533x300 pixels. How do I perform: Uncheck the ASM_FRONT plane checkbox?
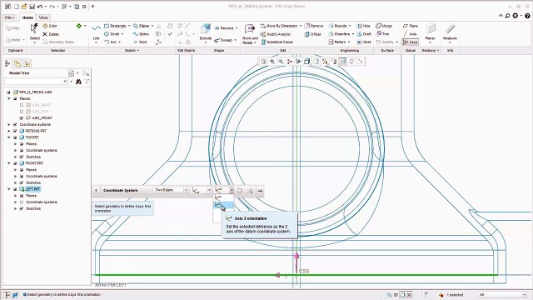(x=22, y=118)
